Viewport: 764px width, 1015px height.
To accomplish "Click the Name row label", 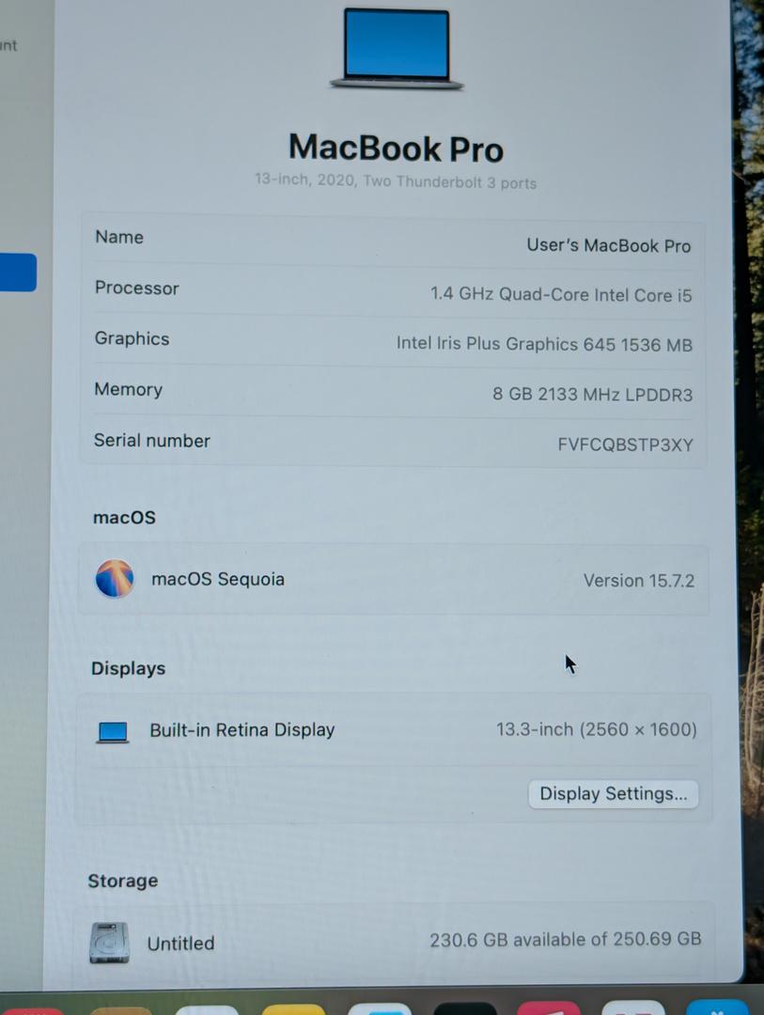I will (x=119, y=237).
